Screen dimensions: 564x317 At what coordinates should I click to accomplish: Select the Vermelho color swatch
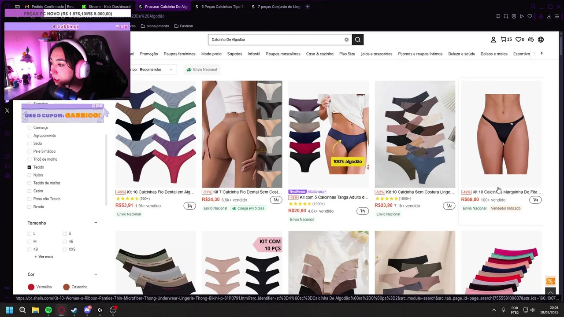tap(31, 287)
